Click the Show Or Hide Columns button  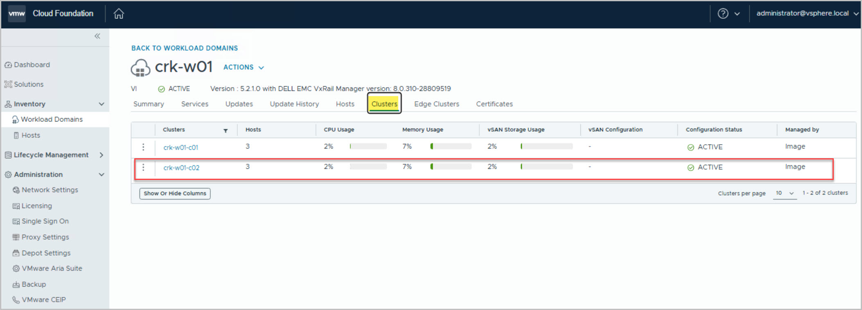(x=175, y=193)
